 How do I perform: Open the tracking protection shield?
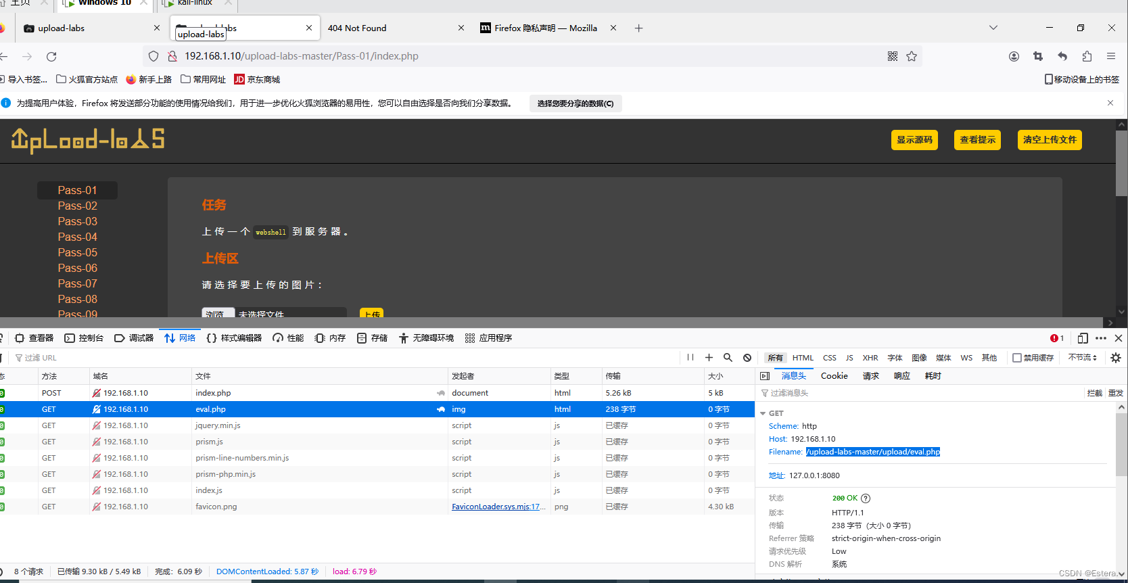click(154, 56)
